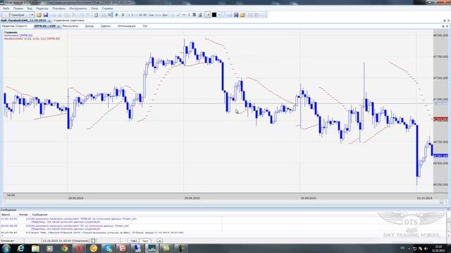451x253 pixels.
Task: Open Google Chrome from the taskbar
Action: coord(64,248)
